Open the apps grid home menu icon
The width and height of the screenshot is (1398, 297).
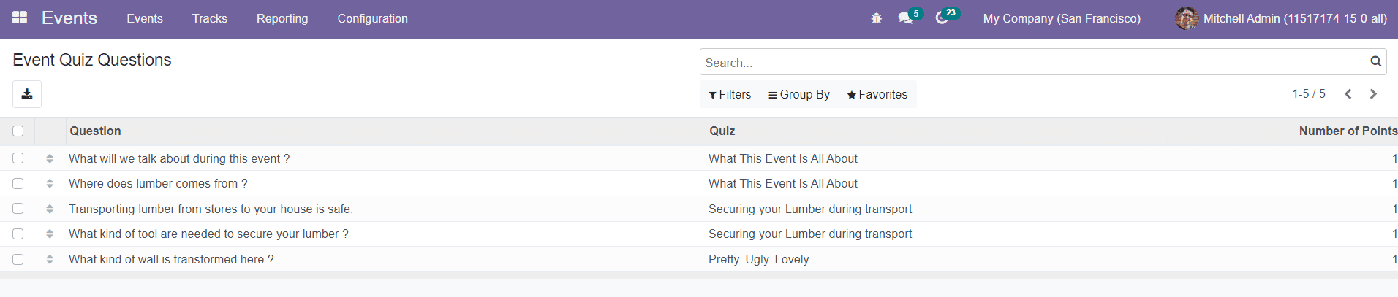coord(20,18)
